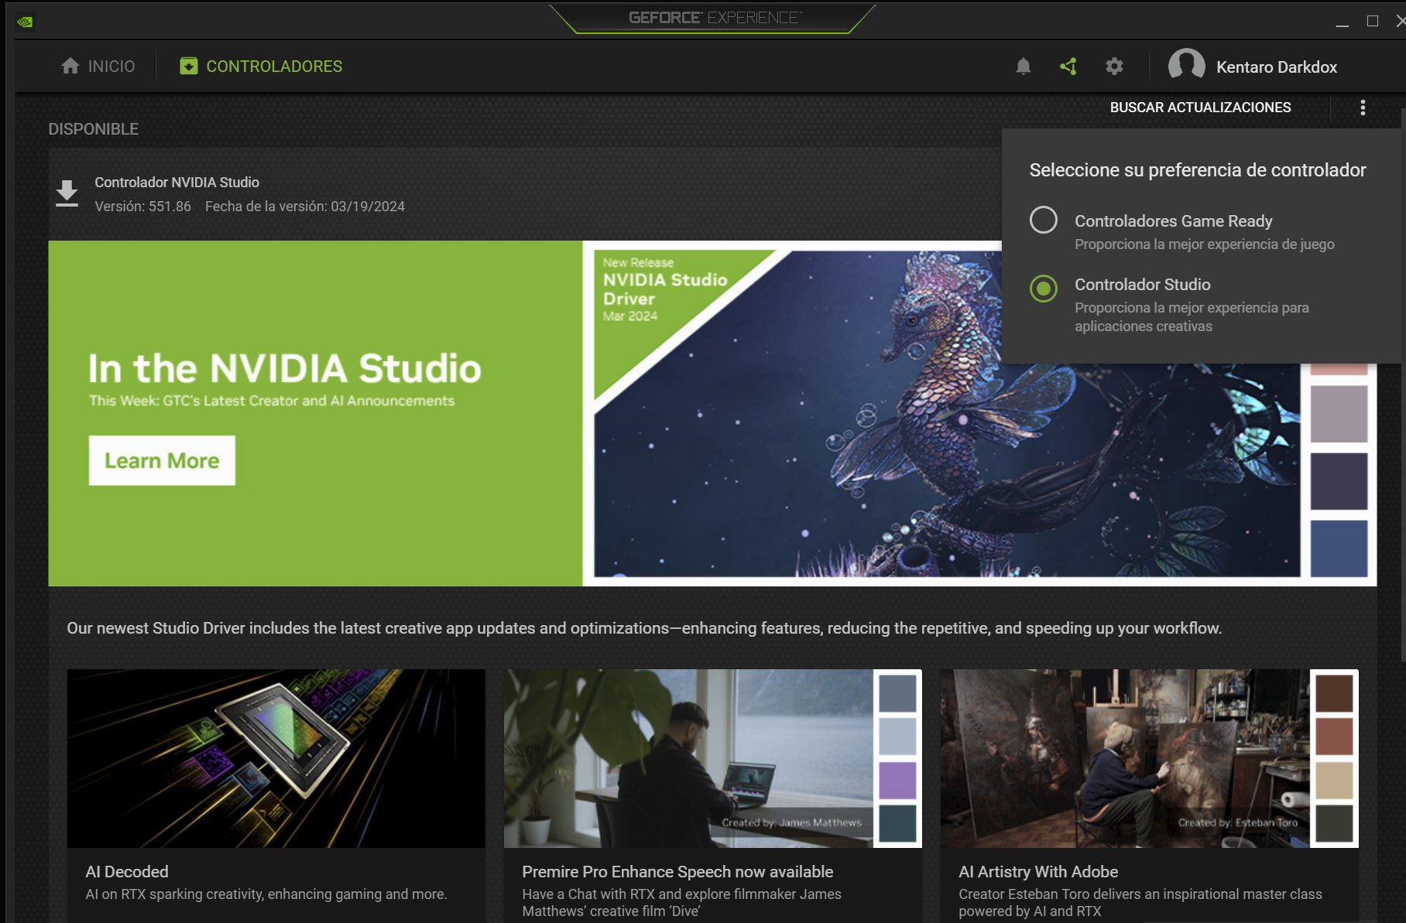Click the purple swatch on Premiere thumbnail

click(x=897, y=780)
